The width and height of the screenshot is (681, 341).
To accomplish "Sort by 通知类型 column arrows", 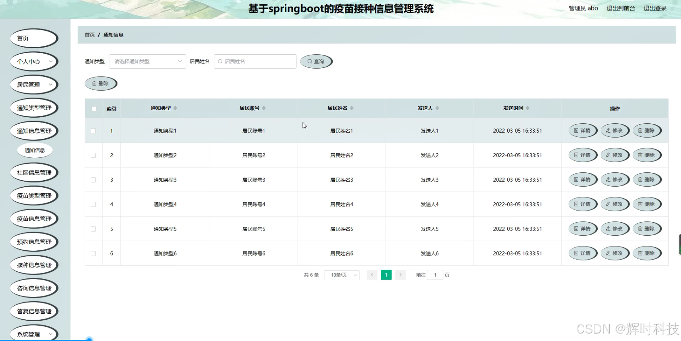I will pyautogui.click(x=175, y=108).
